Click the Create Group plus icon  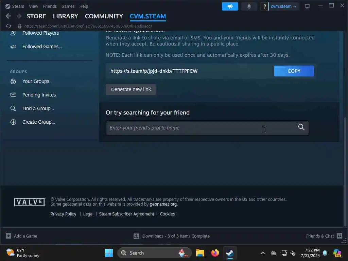13,122
